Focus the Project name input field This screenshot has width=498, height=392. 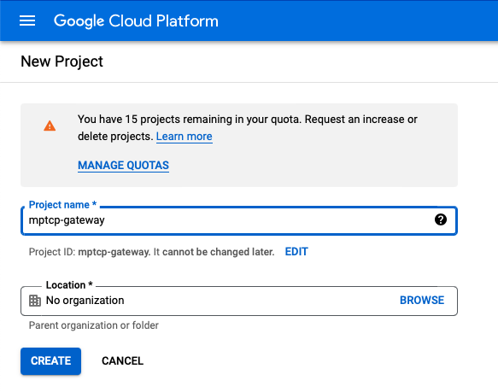pyautogui.click(x=239, y=220)
